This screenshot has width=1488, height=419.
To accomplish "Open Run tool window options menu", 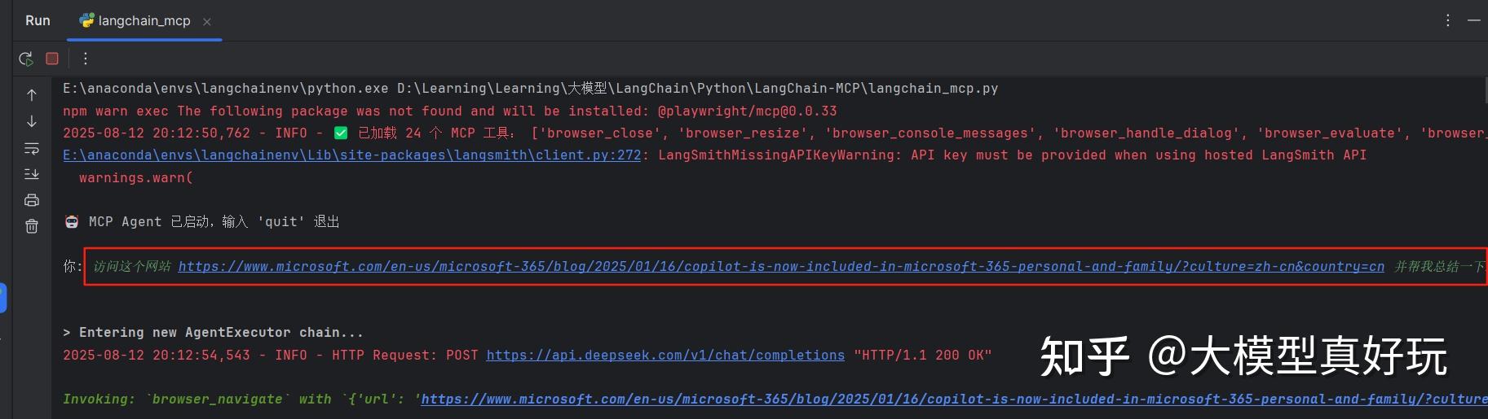I will tap(1447, 20).
